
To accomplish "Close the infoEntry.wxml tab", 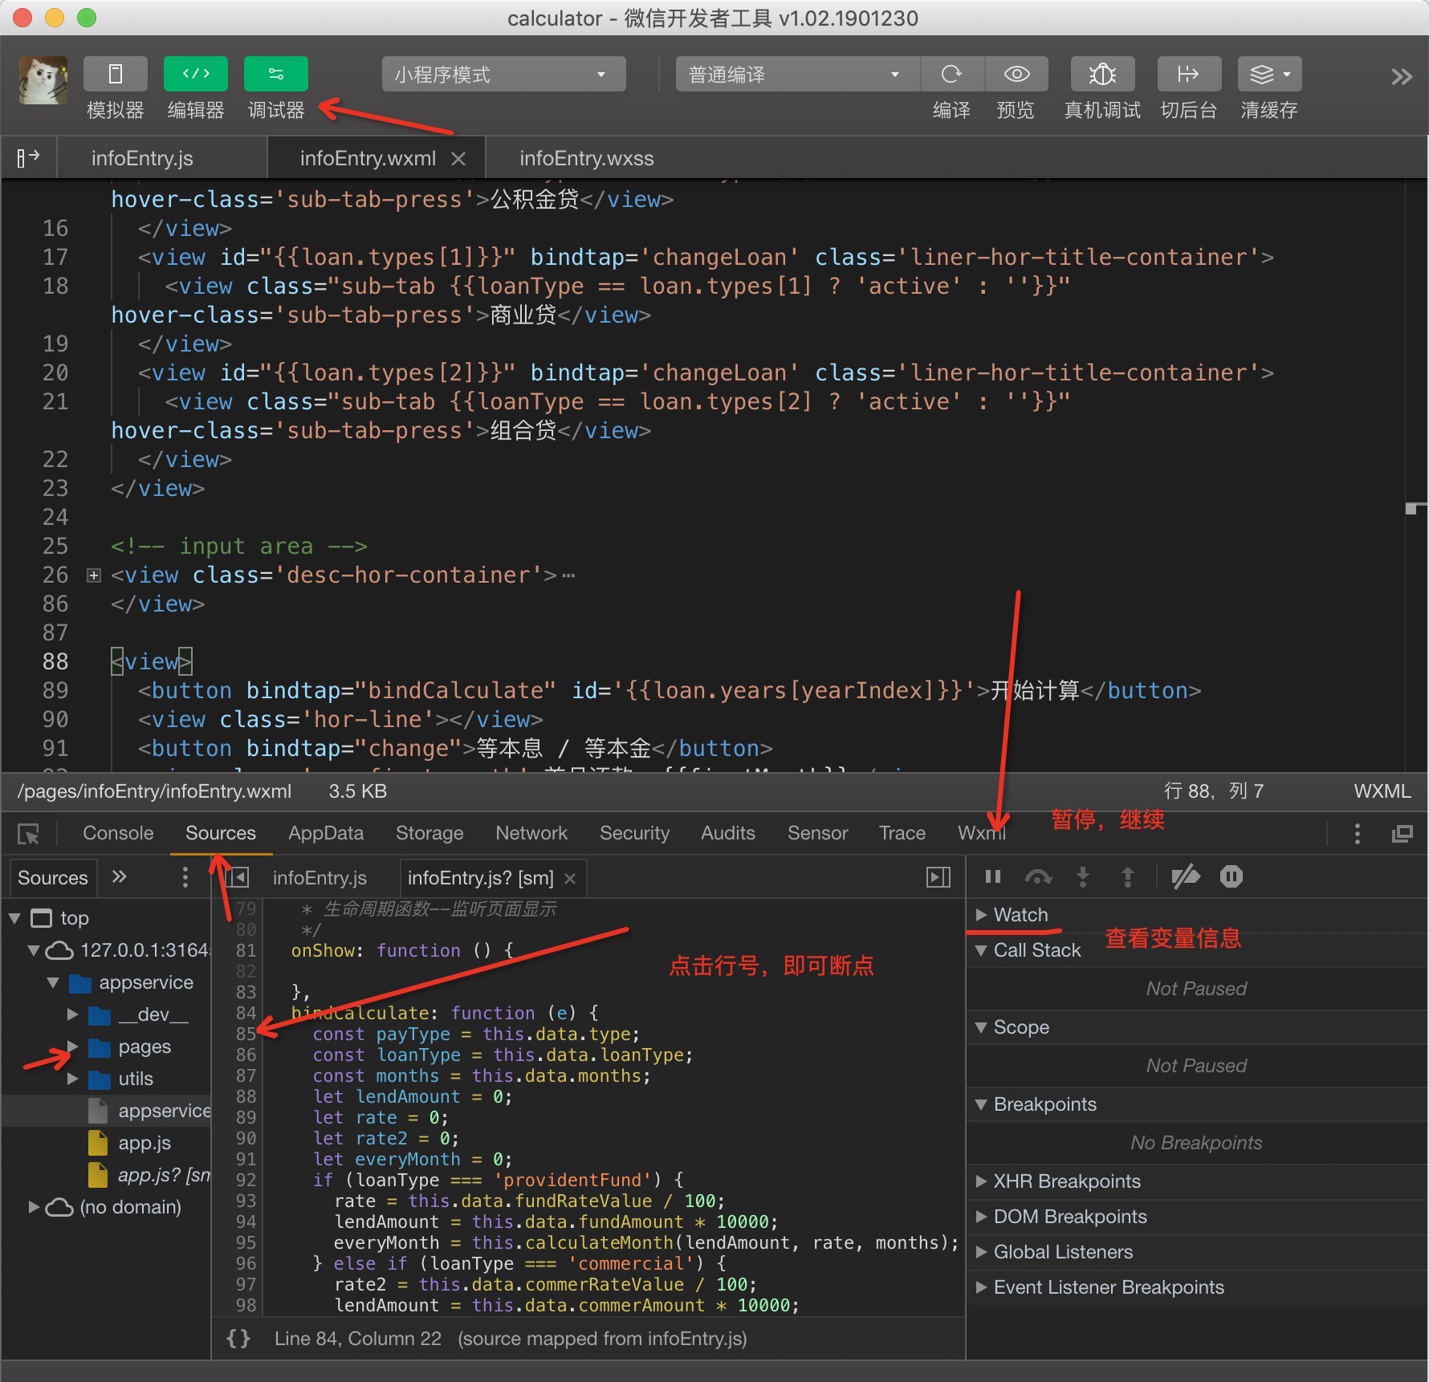I will coord(458,159).
